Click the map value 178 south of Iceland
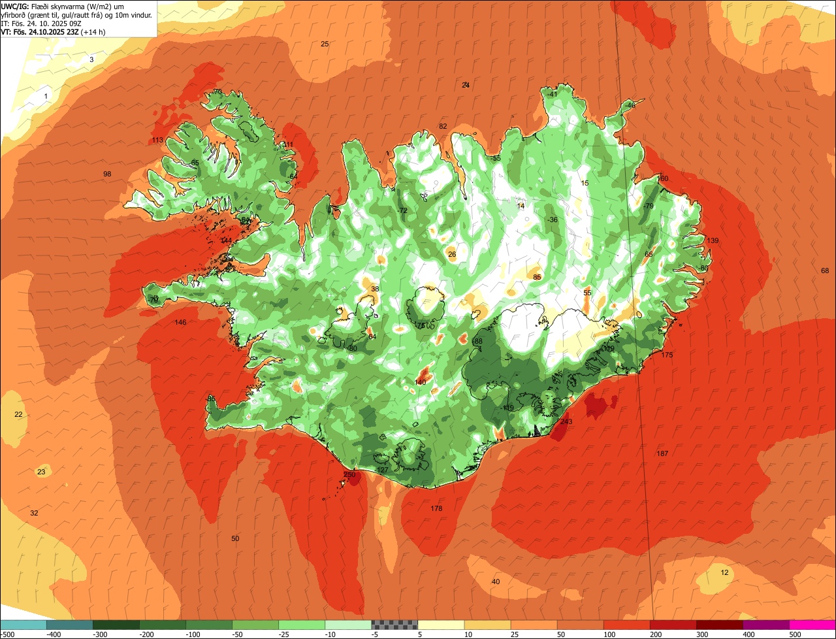This screenshot has height=639, width=836. [436, 508]
